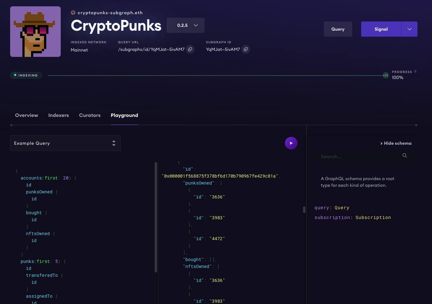Viewport: 432px width, 304px height.
Task: Switch to the Indexers tab
Action: [59, 115]
